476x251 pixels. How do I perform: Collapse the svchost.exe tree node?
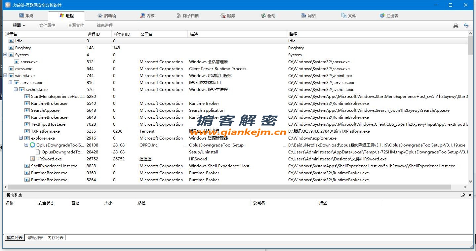(x=16, y=90)
